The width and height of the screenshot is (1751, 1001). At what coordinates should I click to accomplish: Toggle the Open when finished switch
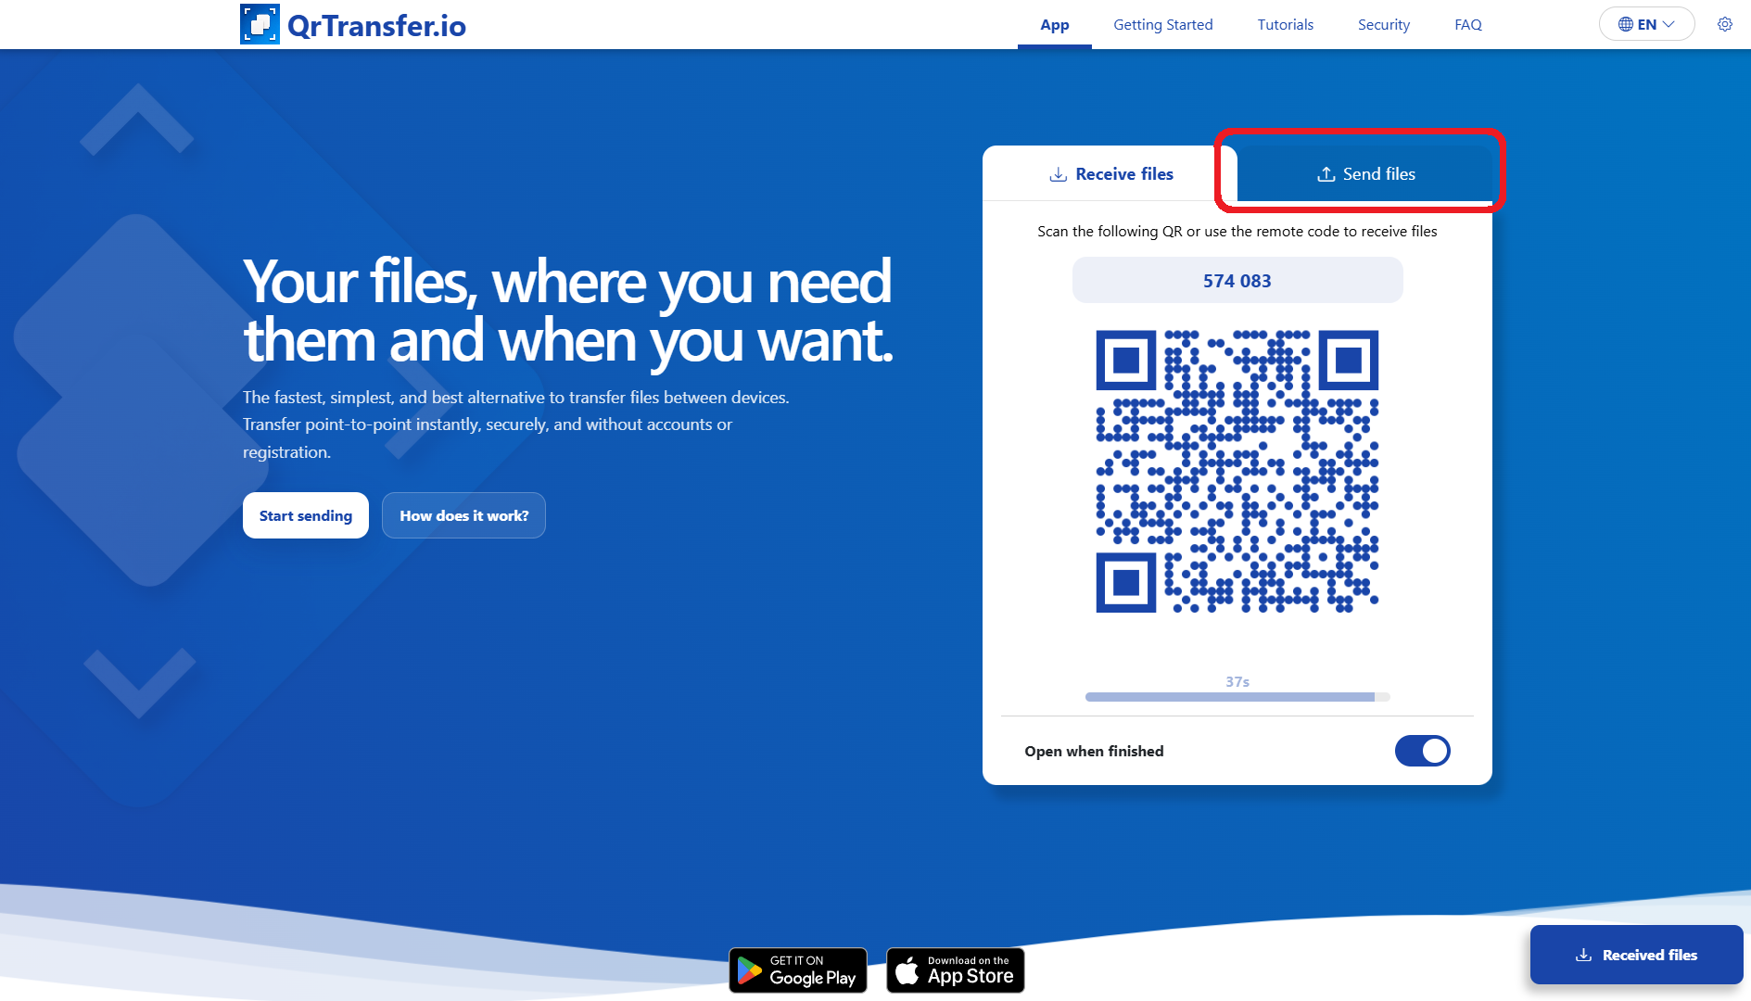click(1422, 751)
